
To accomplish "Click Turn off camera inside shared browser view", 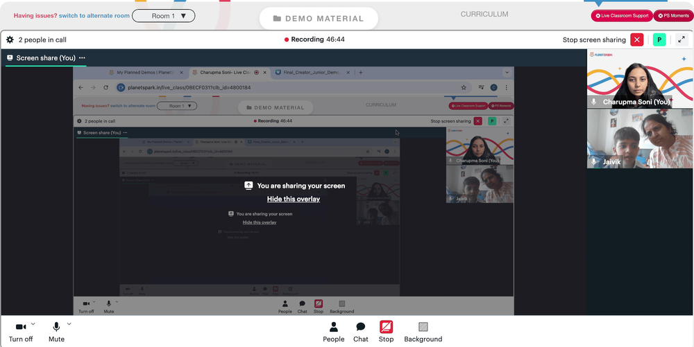I will [x=86, y=307].
